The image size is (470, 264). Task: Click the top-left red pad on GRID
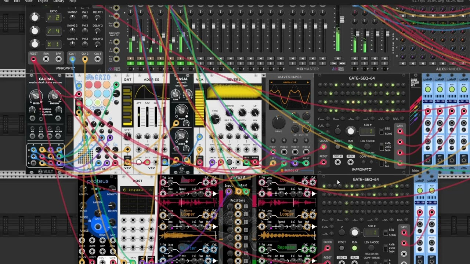(89, 85)
